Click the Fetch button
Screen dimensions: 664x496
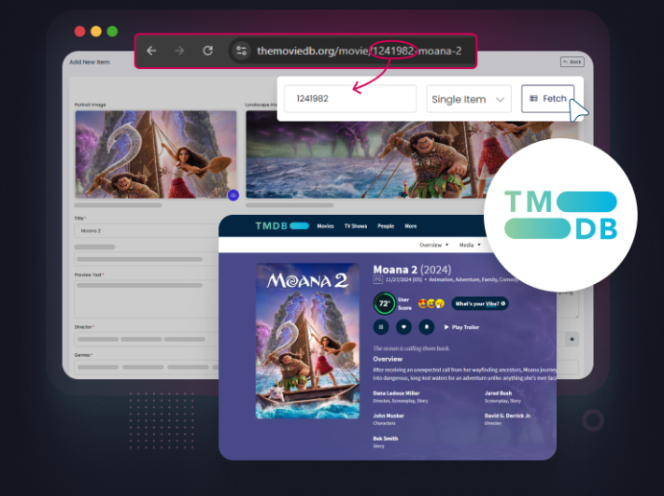point(547,99)
